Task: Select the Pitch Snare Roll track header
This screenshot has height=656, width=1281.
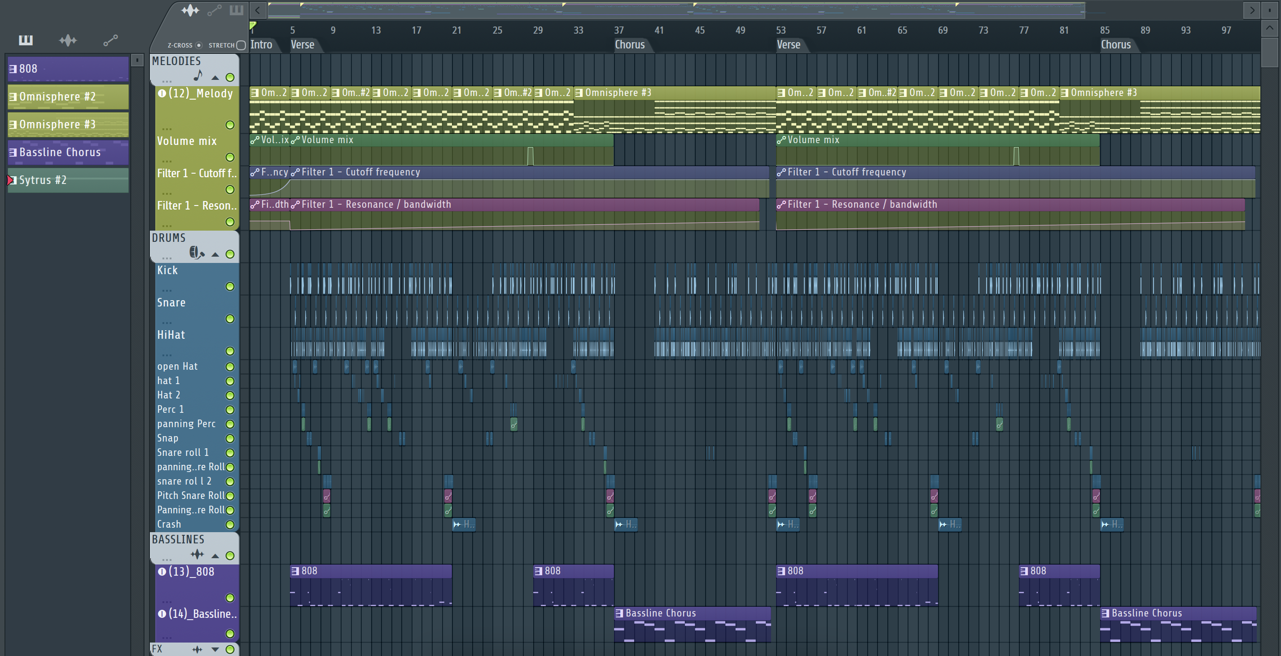Action: [197, 495]
